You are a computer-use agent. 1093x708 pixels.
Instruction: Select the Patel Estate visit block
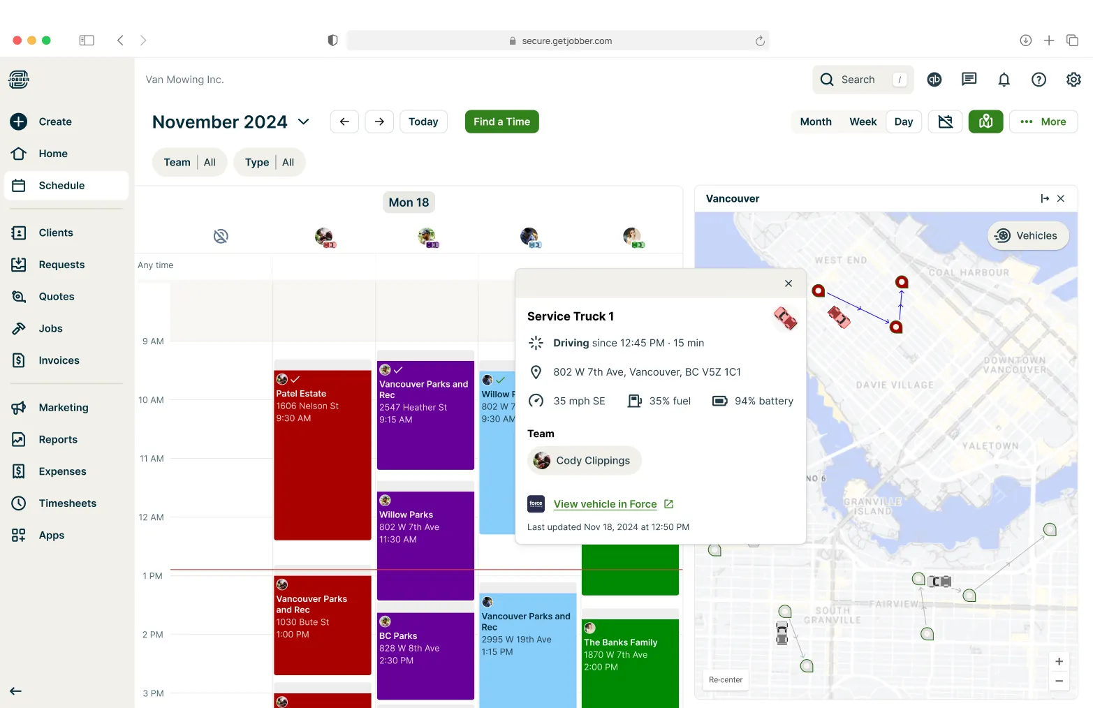coord(323,455)
